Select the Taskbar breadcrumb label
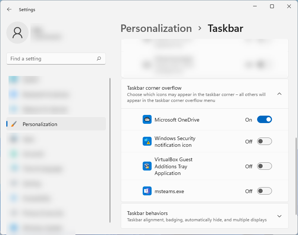 point(225,28)
